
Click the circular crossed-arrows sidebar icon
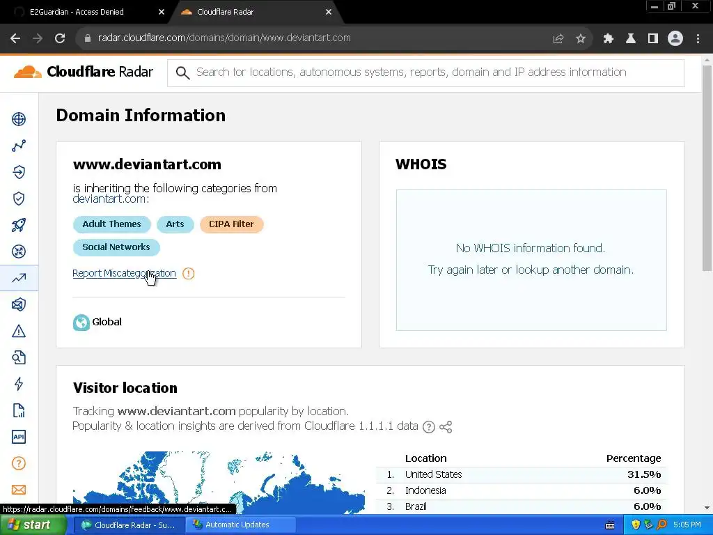click(x=19, y=251)
